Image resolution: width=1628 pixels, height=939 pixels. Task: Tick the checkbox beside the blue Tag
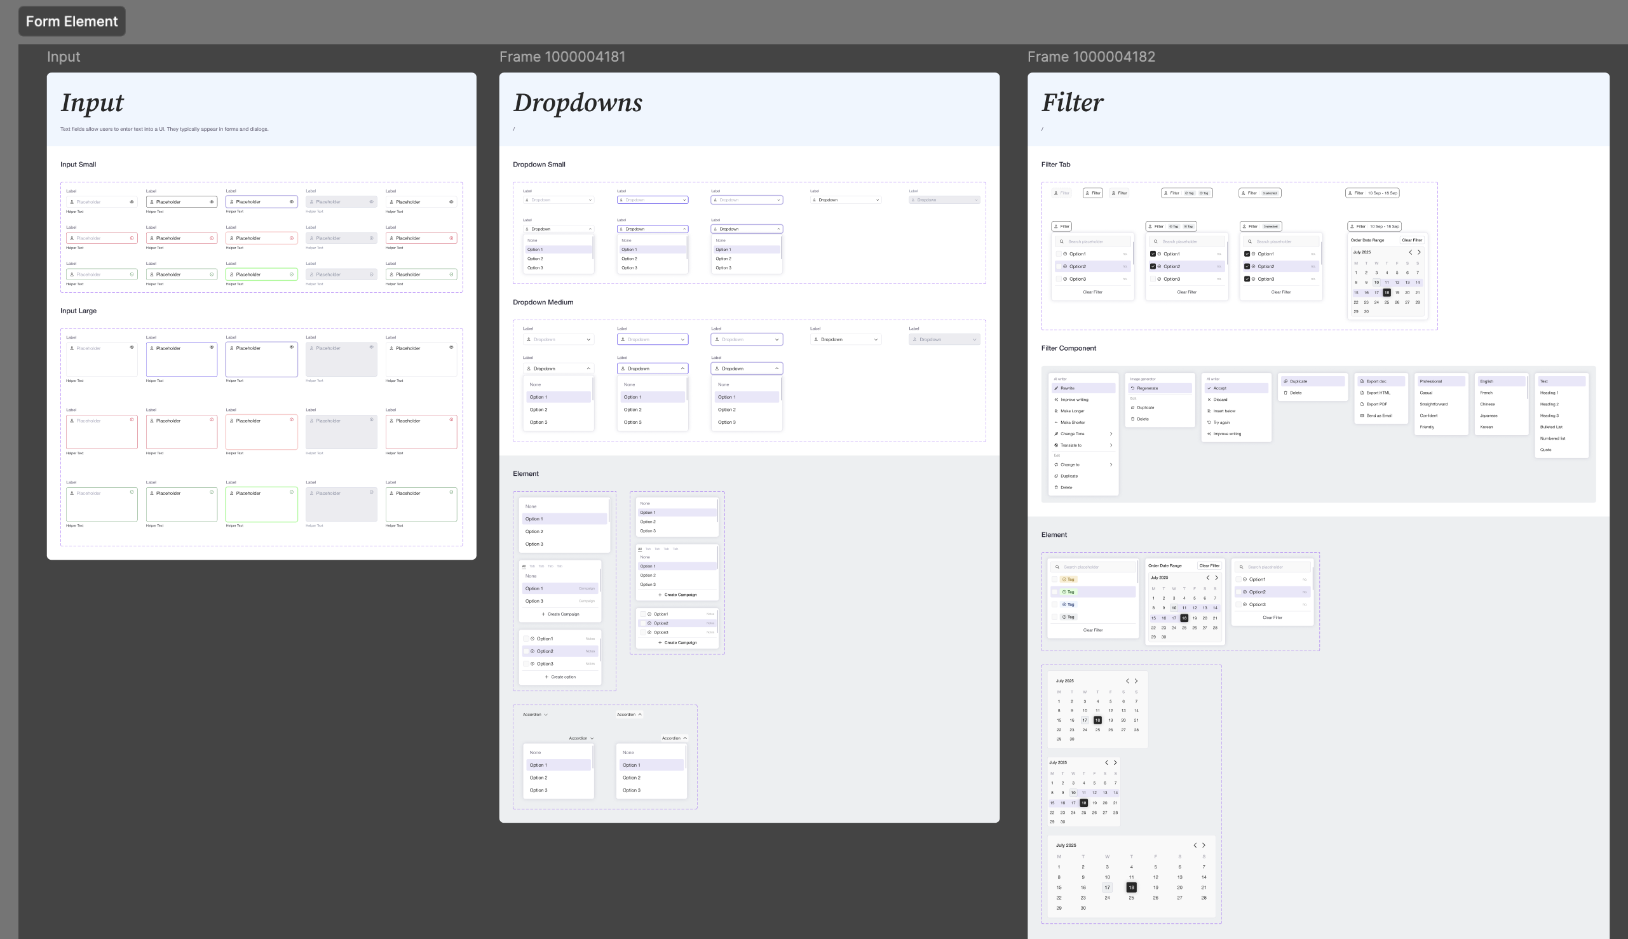pyautogui.click(x=1055, y=604)
